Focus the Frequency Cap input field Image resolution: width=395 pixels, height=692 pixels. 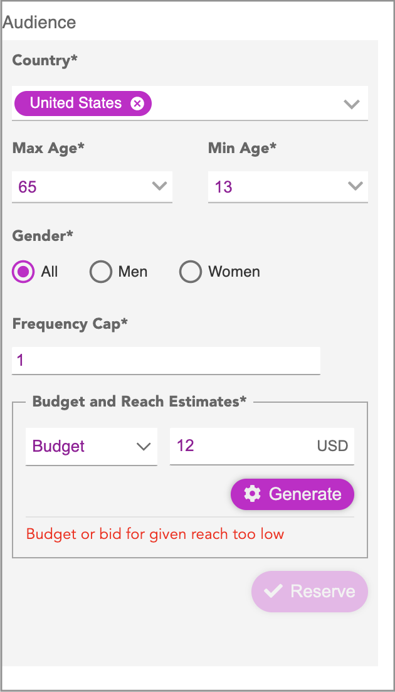pos(166,361)
